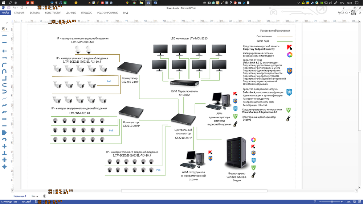The height and width of the screenshot is (204, 363).
Task: Select the KVM Переключатель KH1508A device shape
Action: (184, 83)
